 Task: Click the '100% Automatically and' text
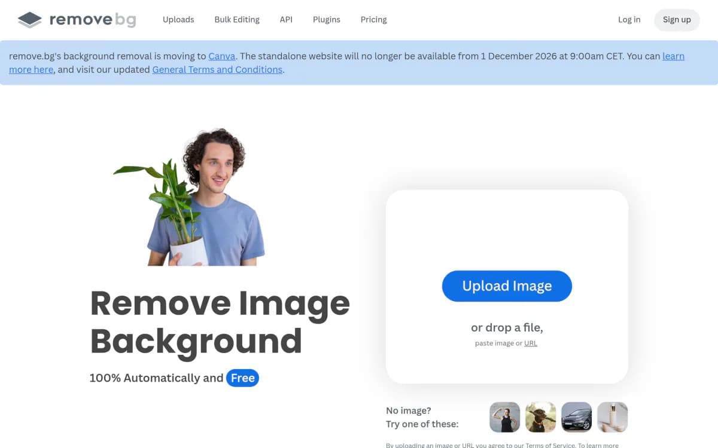[x=156, y=378]
